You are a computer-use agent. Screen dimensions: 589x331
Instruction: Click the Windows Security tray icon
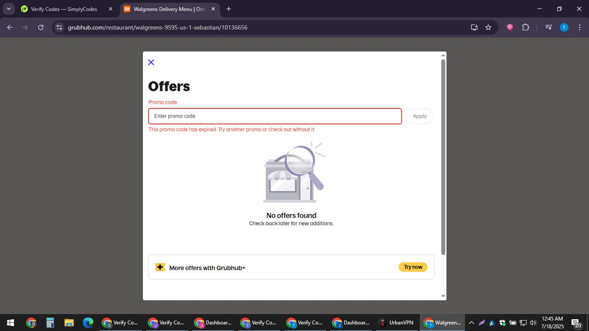point(502,323)
